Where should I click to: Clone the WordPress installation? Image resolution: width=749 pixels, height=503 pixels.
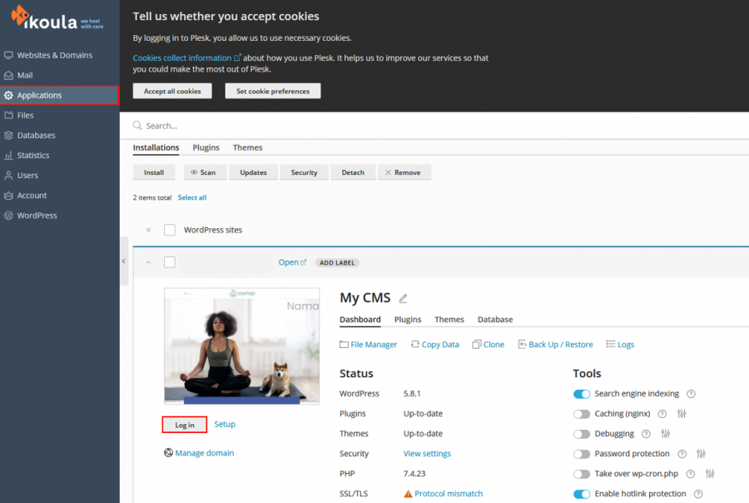click(x=488, y=345)
